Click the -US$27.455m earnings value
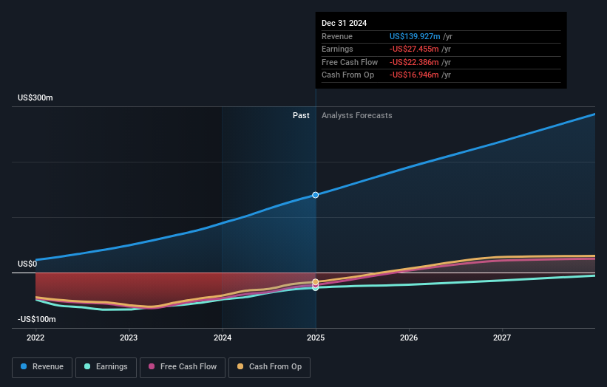 point(414,49)
